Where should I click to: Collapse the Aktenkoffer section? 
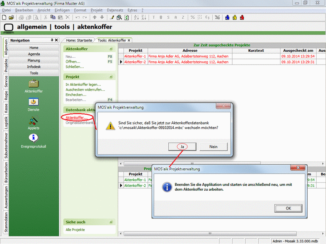(x=111, y=49)
